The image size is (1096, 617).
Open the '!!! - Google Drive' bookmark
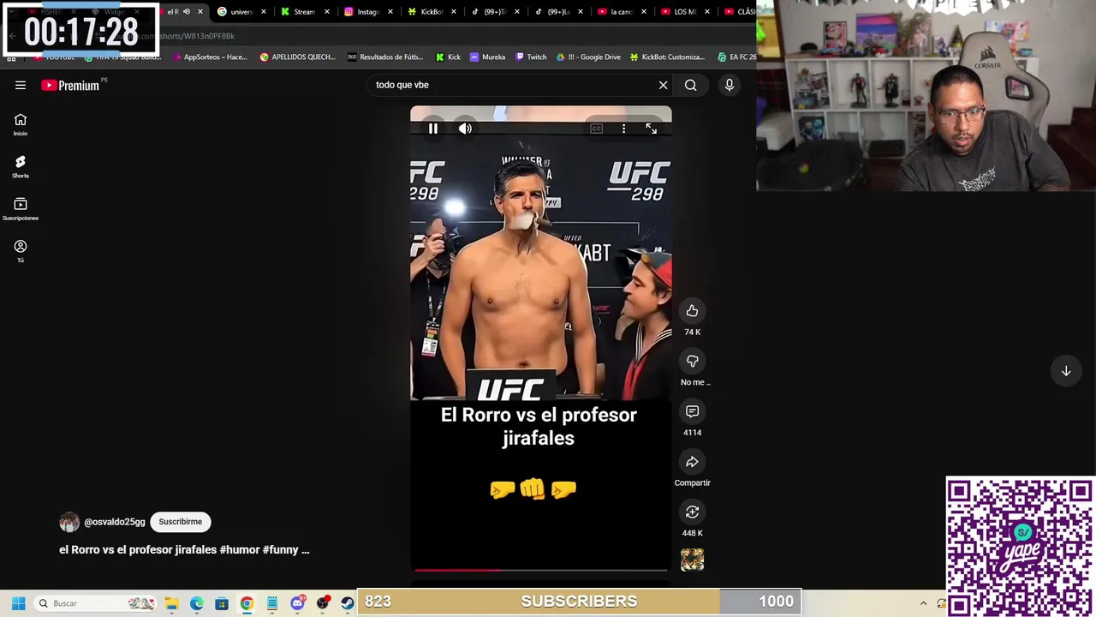pyautogui.click(x=588, y=57)
